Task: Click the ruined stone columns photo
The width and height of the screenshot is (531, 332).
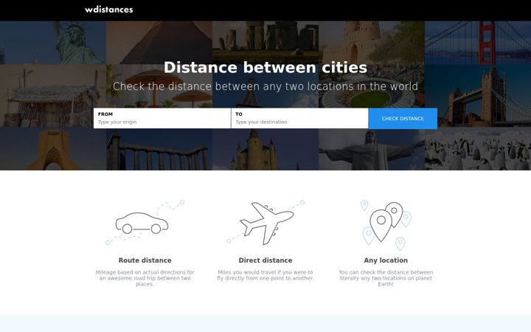Action: pyautogui.click(x=159, y=149)
